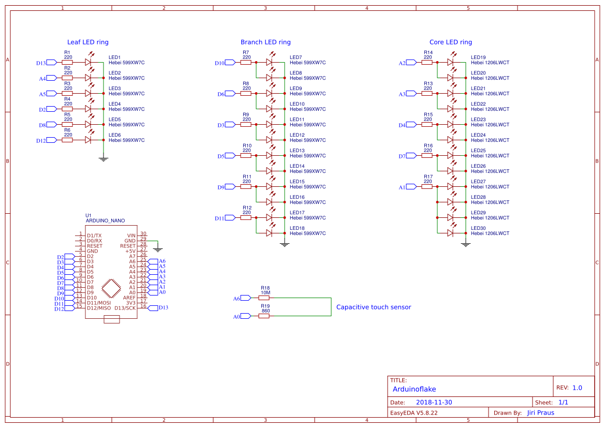Screen dimensions: 605x428
Task: Click the Arduino Nano diamond chip graphic
Action: coord(111,289)
